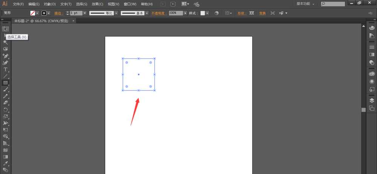Select the Eraser tool
The height and width of the screenshot is (174, 377).
(6, 103)
